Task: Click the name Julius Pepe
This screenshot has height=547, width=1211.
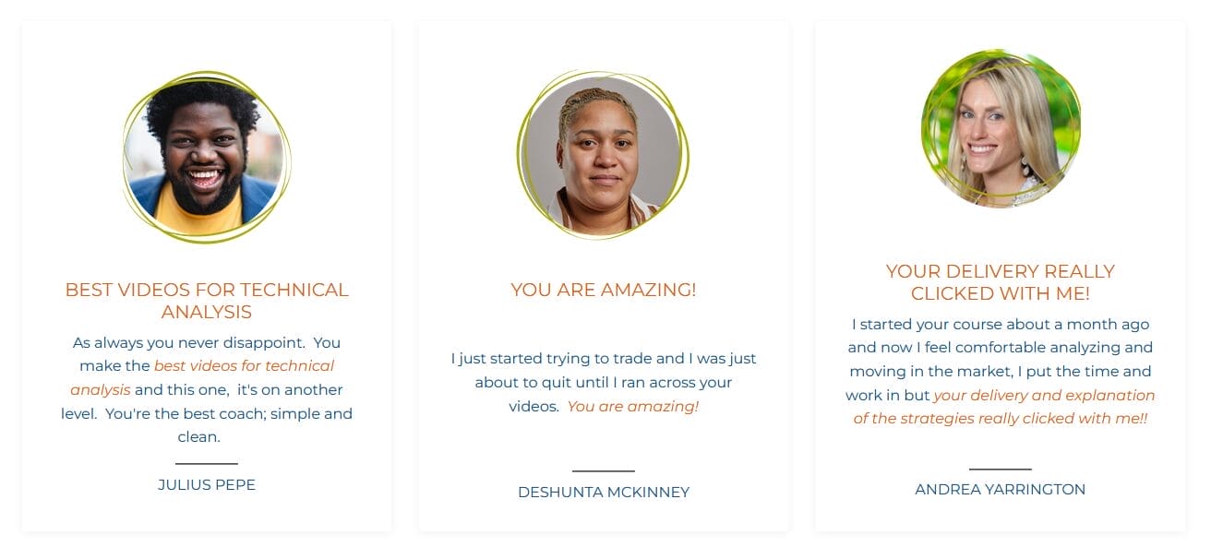Action: tap(207, 485)
